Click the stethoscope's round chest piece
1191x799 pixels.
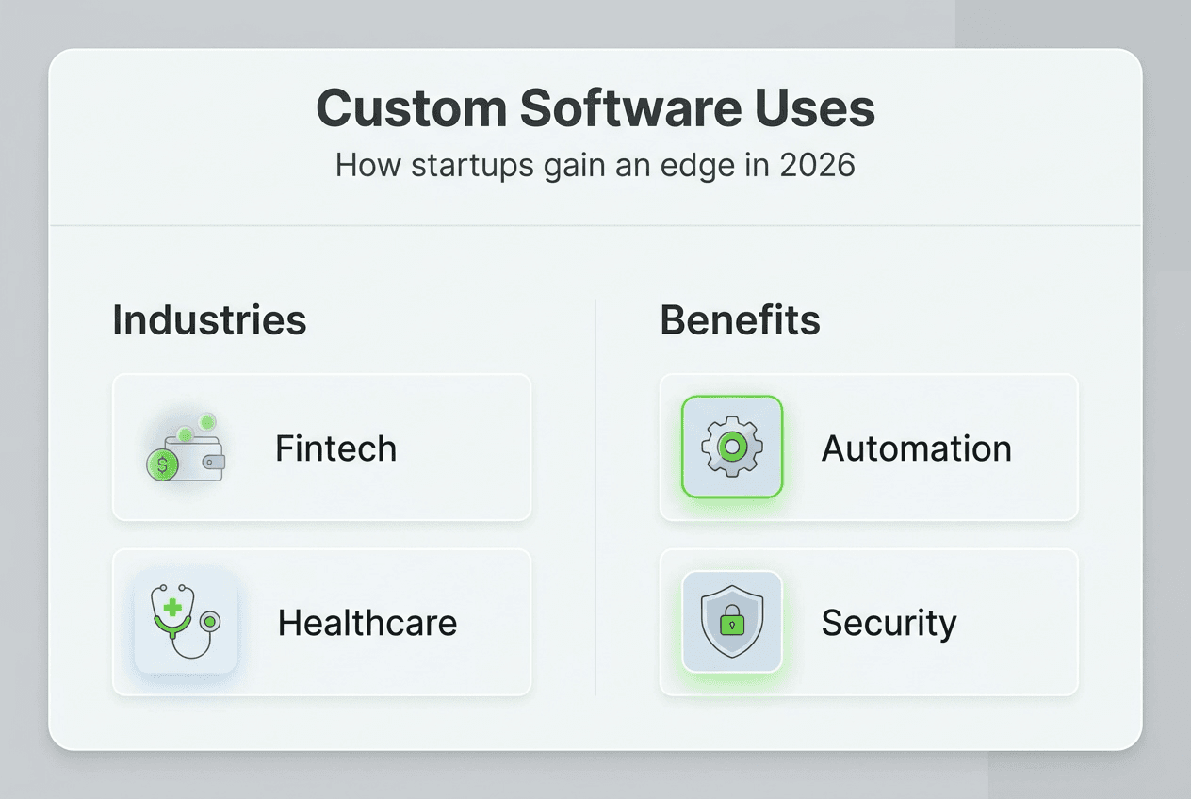click(x=212, y=620)
